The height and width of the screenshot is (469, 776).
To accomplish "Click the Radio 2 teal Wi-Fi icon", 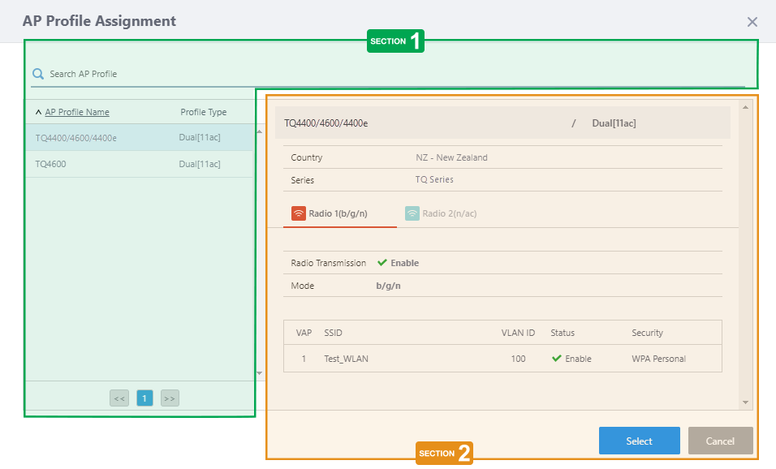I will click(x=412, y=214).
